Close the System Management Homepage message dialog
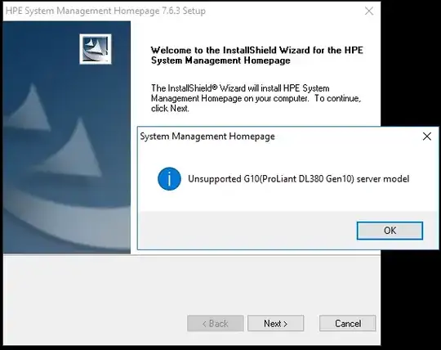 tap(427, 137)
